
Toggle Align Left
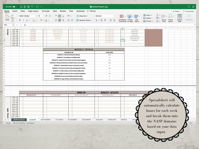tap(56, 20)
